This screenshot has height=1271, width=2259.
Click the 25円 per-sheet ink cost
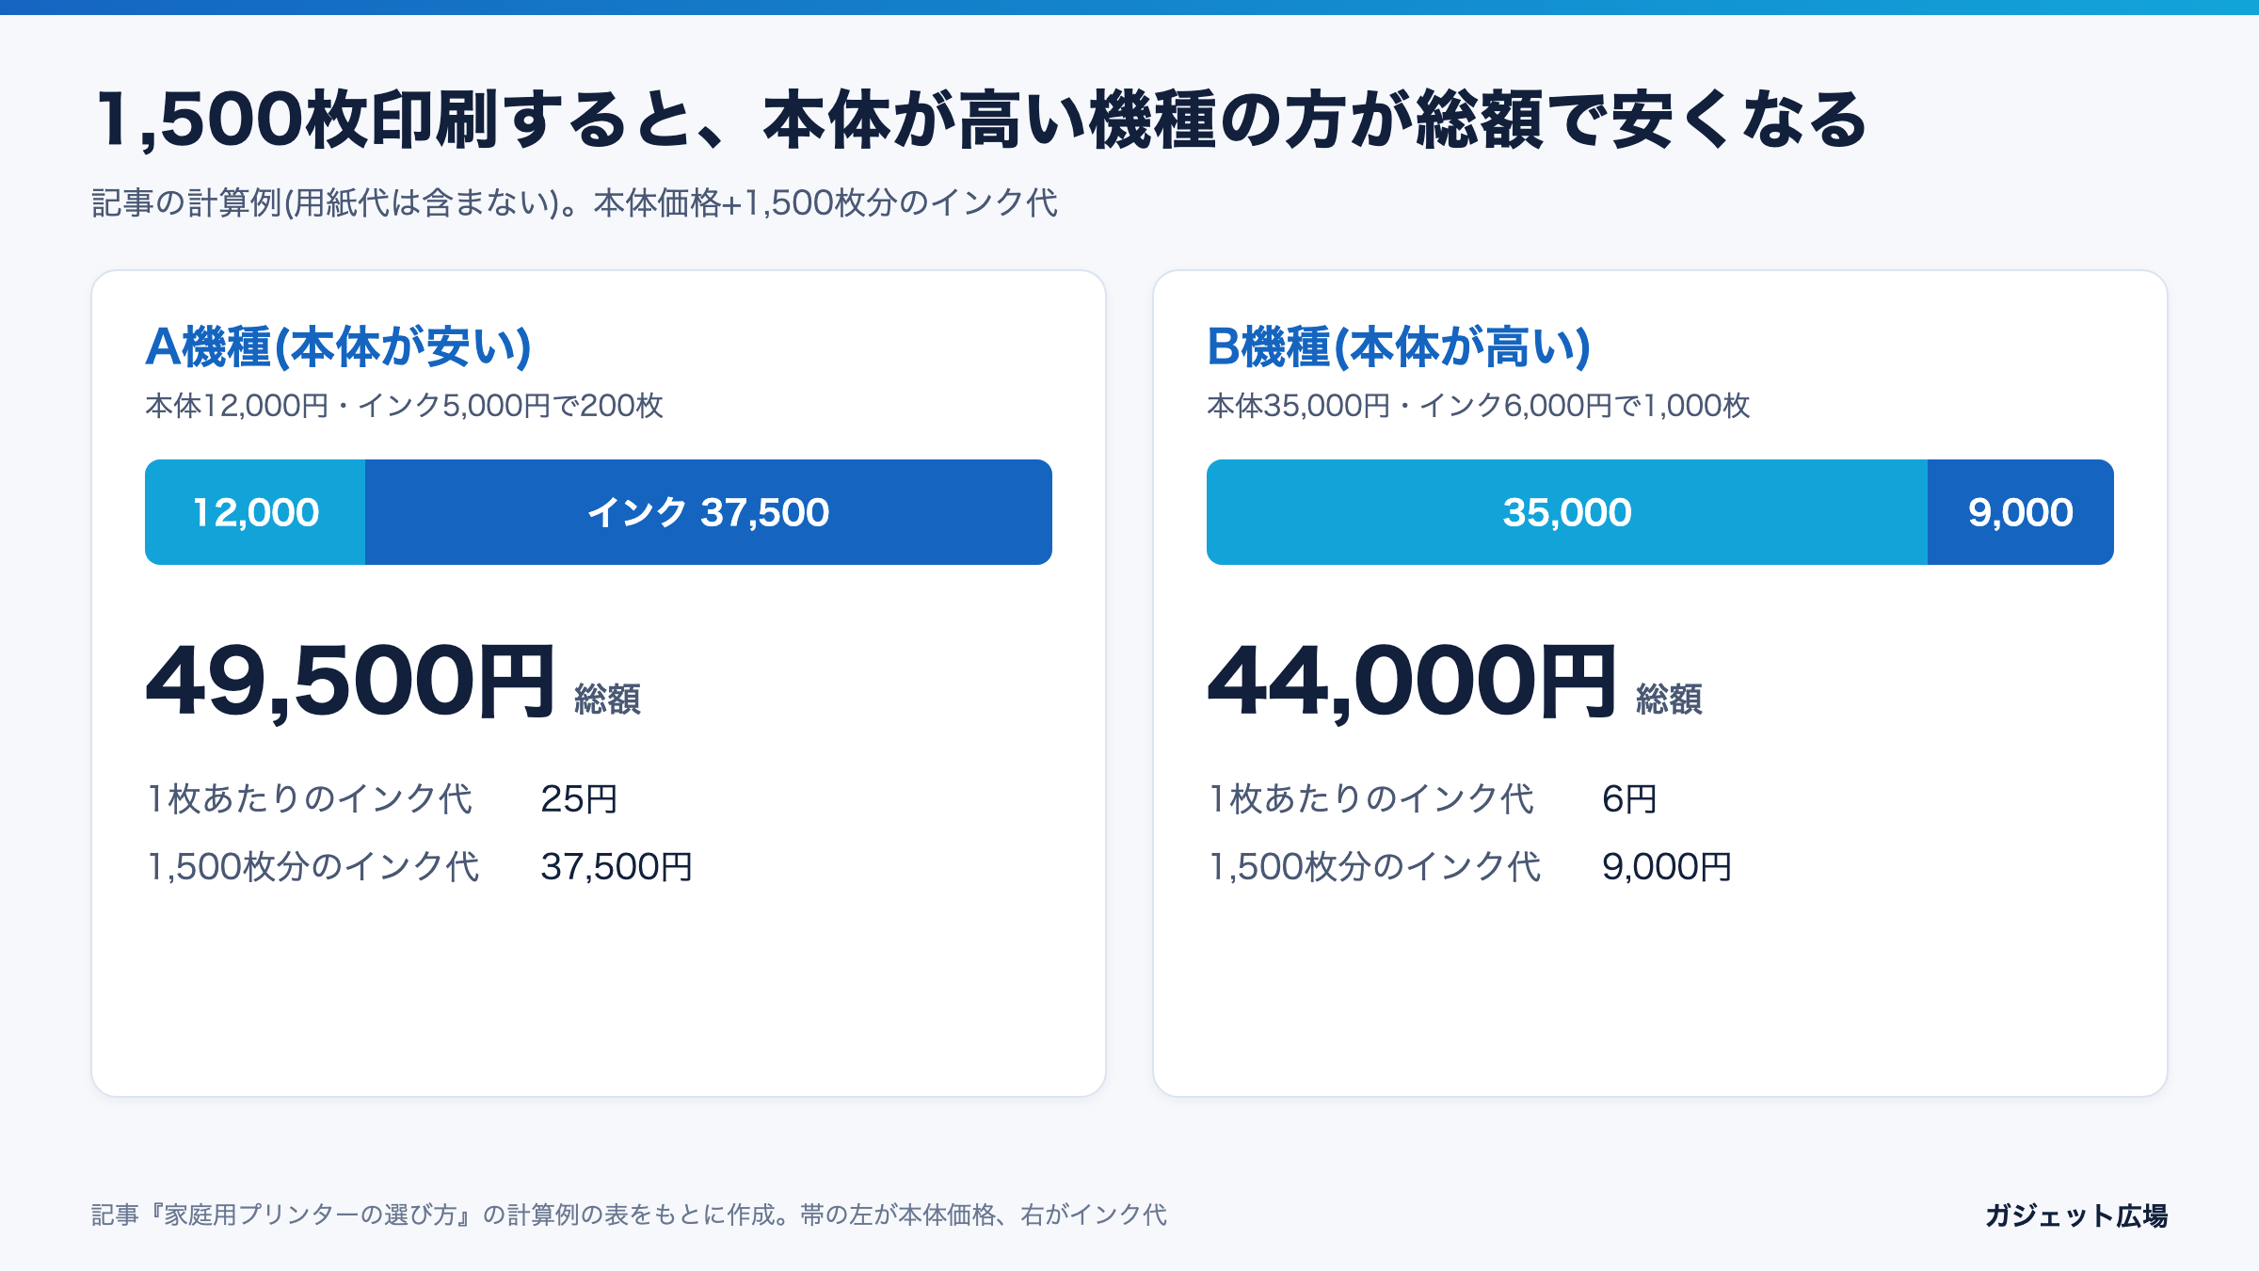[x=579, y=799]
